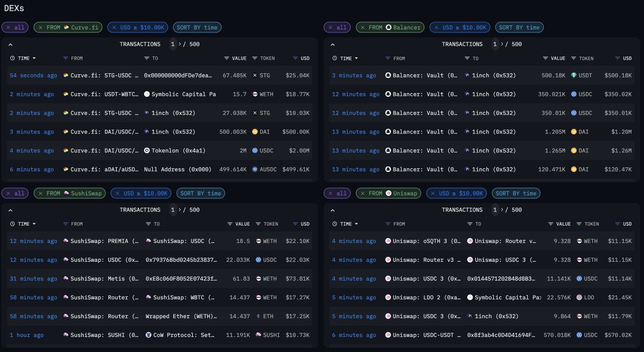644x352 pixels.
Task: Collapse the Curve.fi transactions panel chevron
Action: tap(10, 44)
